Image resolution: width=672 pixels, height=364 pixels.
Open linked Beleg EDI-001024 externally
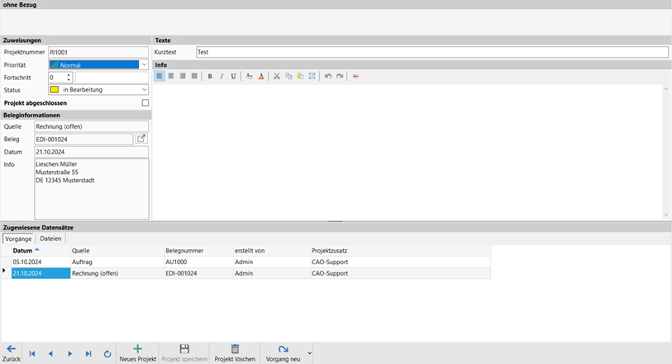tap(141, 139)
